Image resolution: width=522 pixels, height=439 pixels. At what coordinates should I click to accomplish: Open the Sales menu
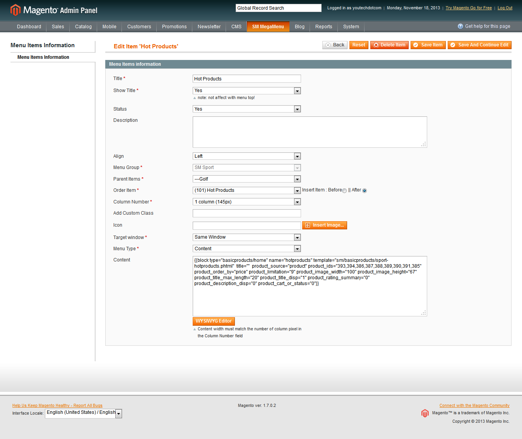pos(58,27)
